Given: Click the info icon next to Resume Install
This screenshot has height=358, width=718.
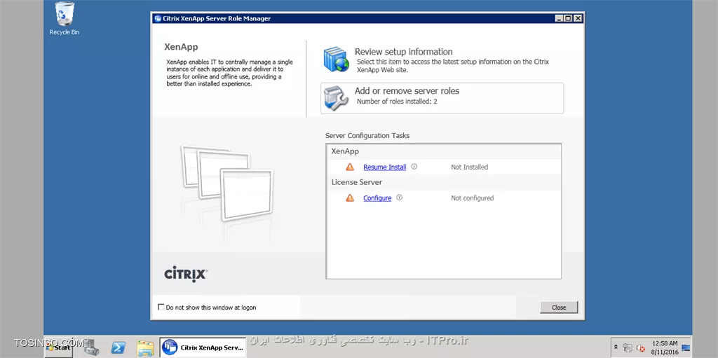Looking at the screenshot, I should click(414, 167).
